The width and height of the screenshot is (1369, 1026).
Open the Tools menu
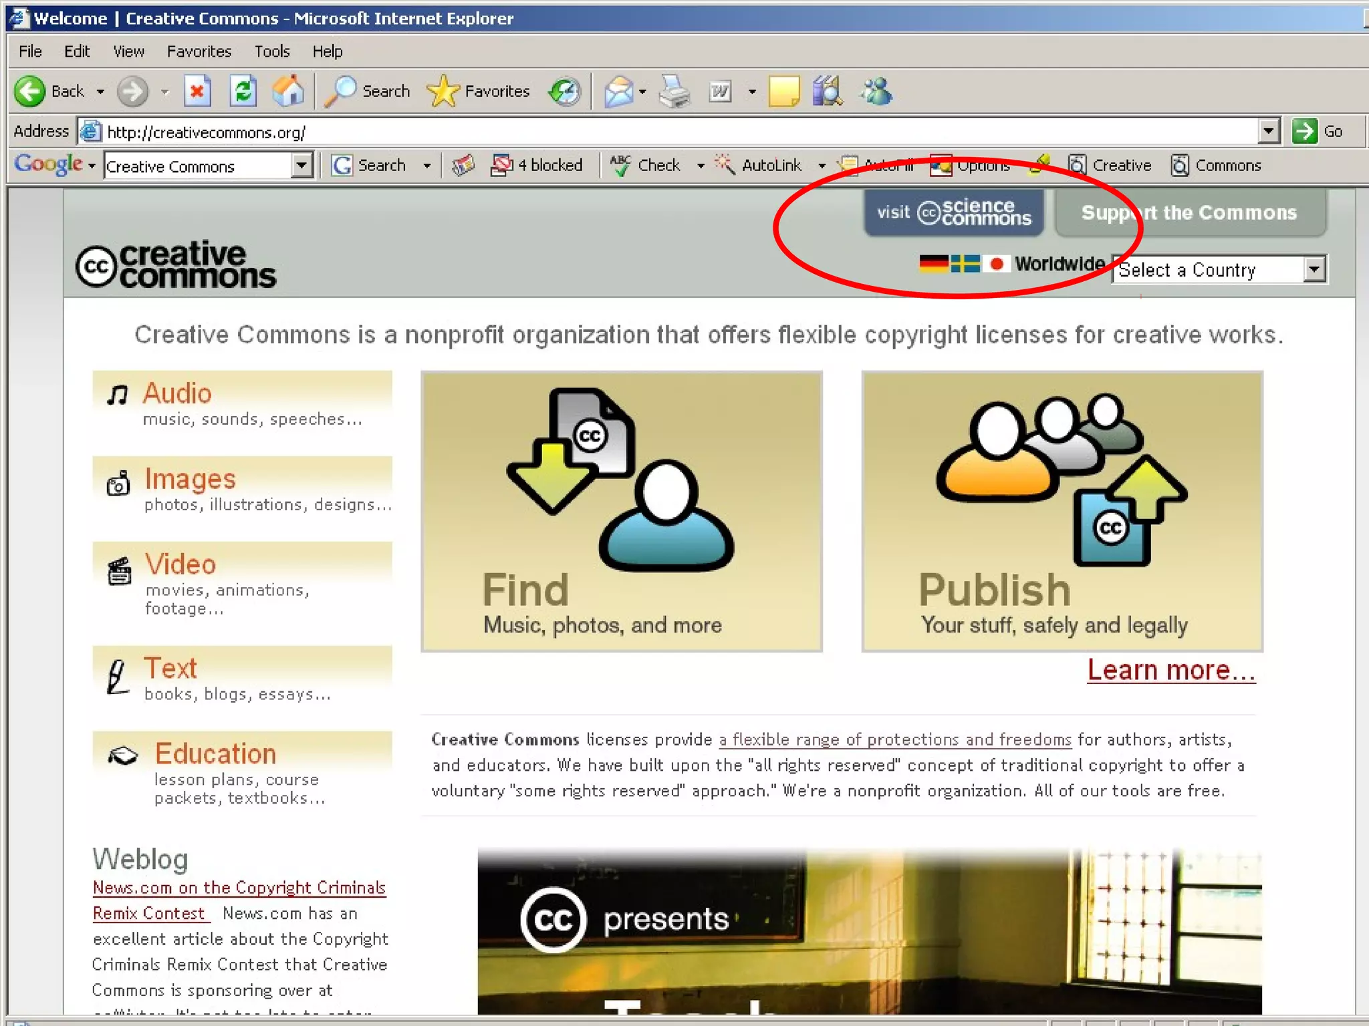pyautogui.click(x=271, y=51)
